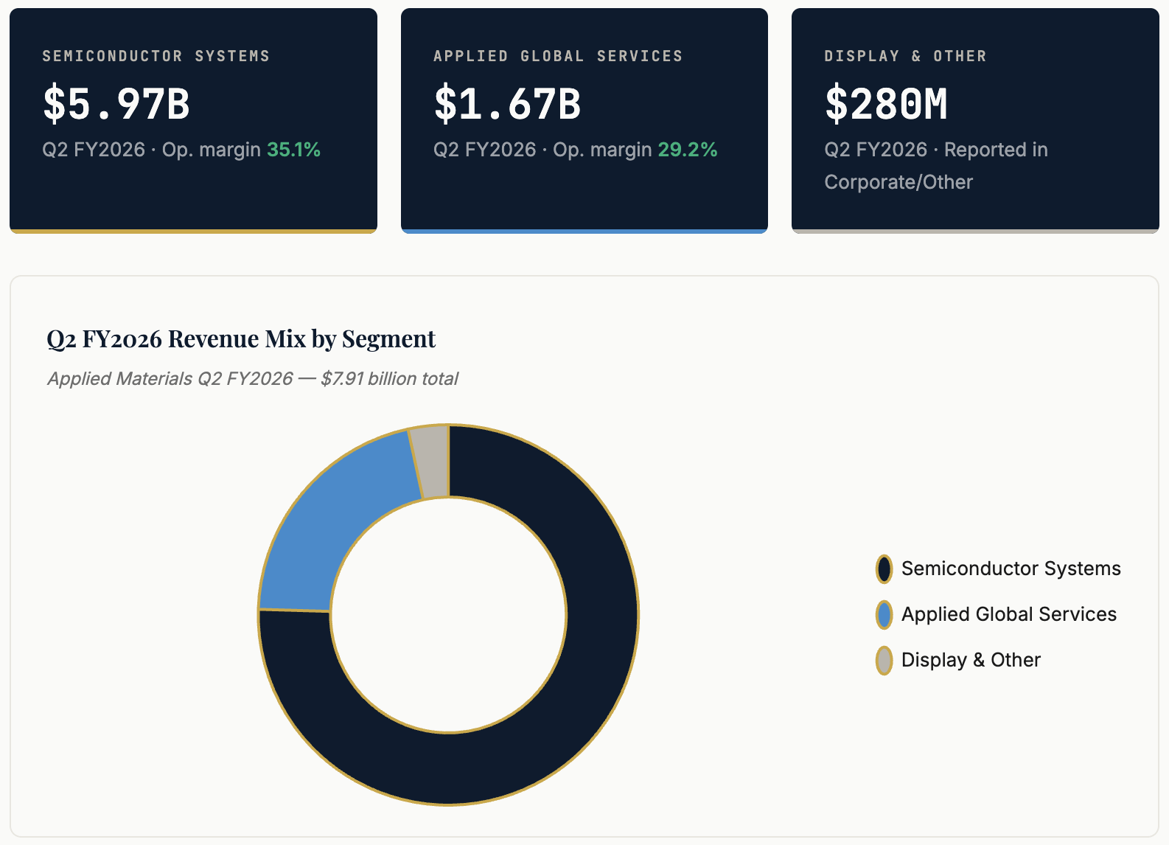Toggle the Applied Global Services legend label
Image resolution: width=1169 pixels, height=845 pixels.
pos(1008,614)
